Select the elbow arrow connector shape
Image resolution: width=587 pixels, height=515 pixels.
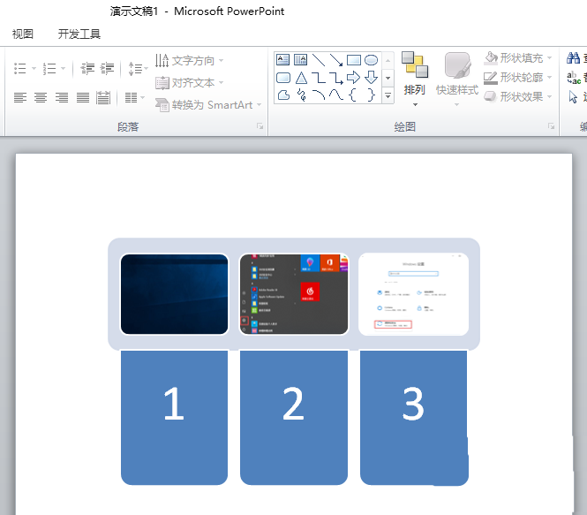335,78
